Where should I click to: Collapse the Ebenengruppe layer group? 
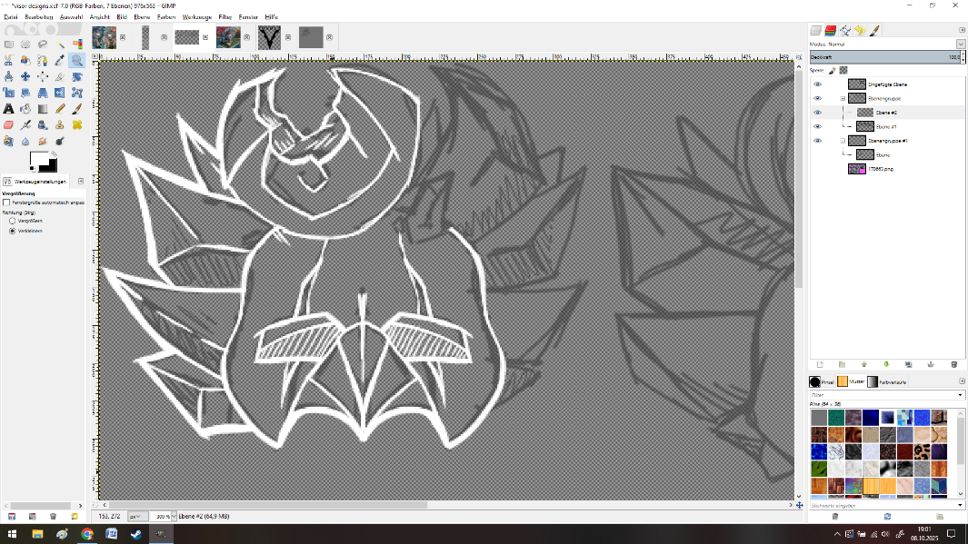[x=843, y=98]
